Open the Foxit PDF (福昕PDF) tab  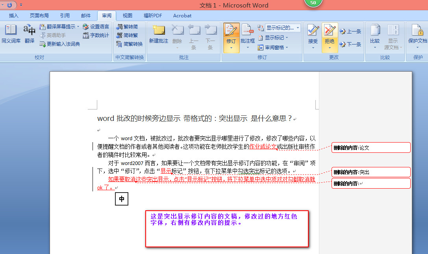coord(153,16)
